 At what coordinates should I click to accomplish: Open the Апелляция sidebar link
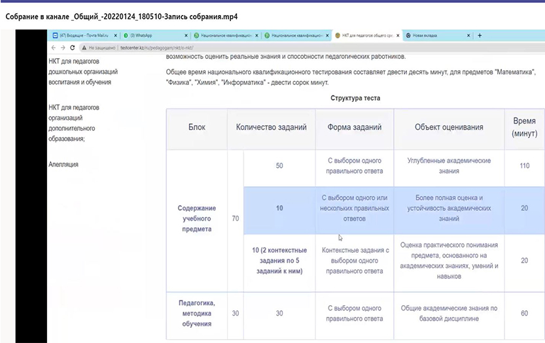coord(63,165)
